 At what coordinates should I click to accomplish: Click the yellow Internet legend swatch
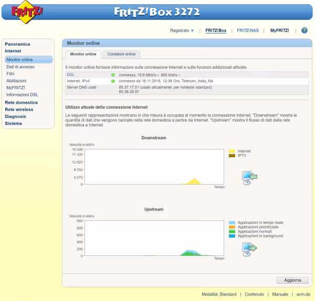pyautogui.click(x=232, y=152)
